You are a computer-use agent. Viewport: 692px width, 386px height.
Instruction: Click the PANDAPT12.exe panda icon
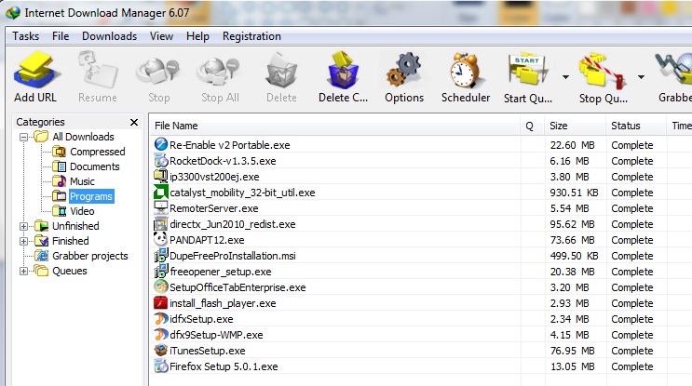160,239
